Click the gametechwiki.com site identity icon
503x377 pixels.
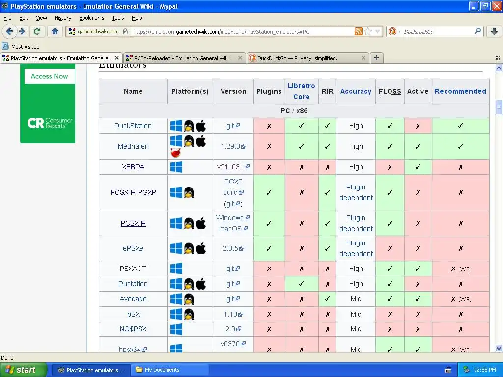tap(73, 31)
